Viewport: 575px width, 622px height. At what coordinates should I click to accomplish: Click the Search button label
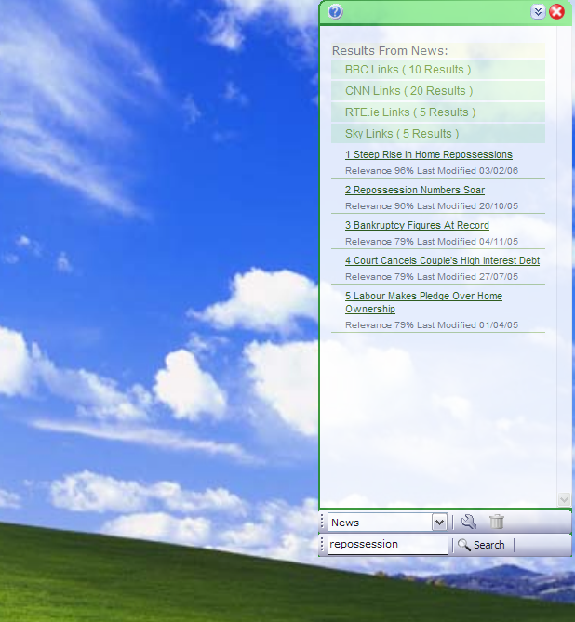488,545
